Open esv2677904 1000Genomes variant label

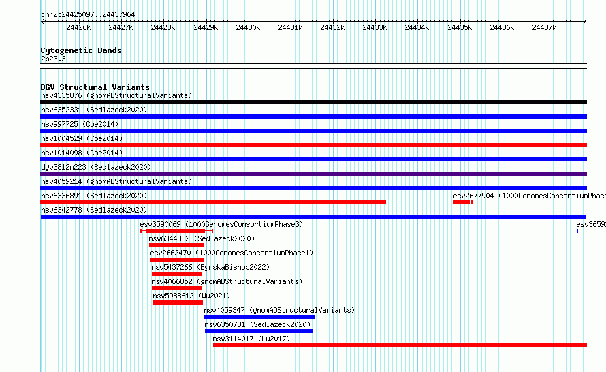coord(530,196)
